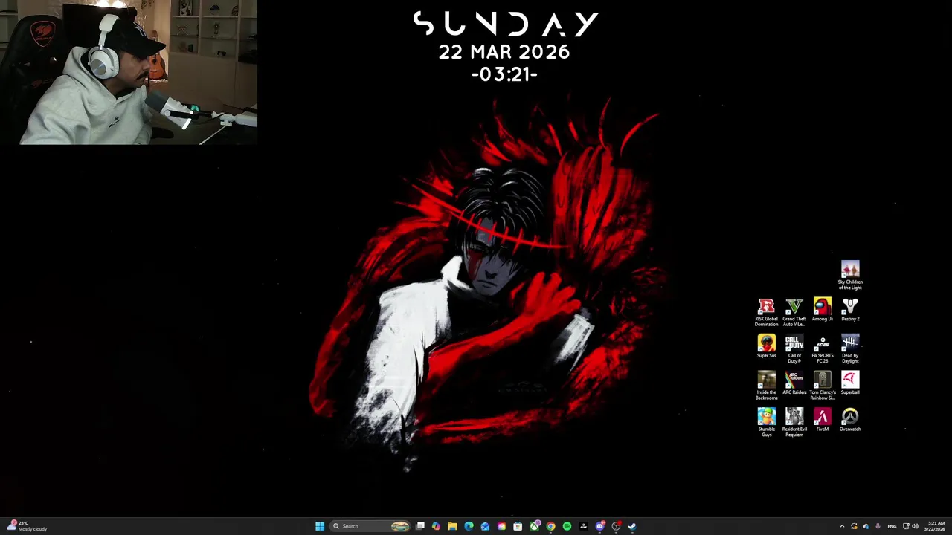Screen dimensions: 952x535
Task: Open the network display tray icon
Action: point(906,526)
